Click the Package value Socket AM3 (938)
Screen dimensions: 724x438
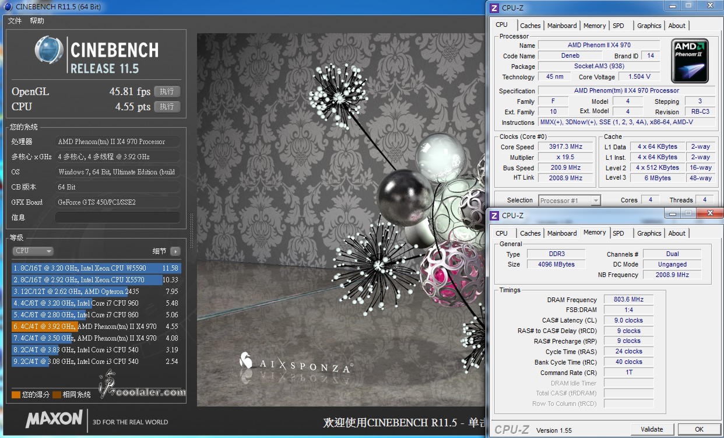pos(599,66)
